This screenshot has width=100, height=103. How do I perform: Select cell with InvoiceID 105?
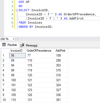17,95
